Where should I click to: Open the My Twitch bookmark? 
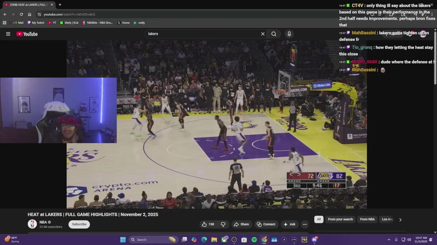pyautogui.click(x=36, y=23)
